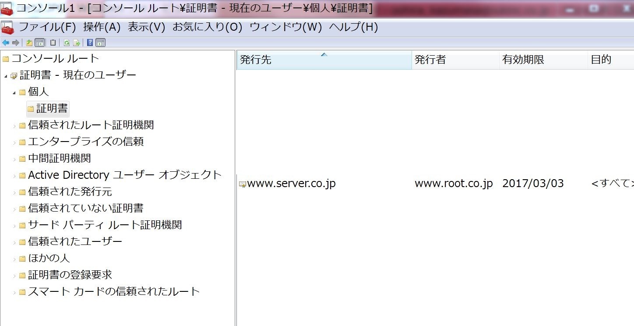The image size is (634, 326).
Task: Expand the 中間証明機関 folder
Action: pyautogui.click(x=14, y=159)
